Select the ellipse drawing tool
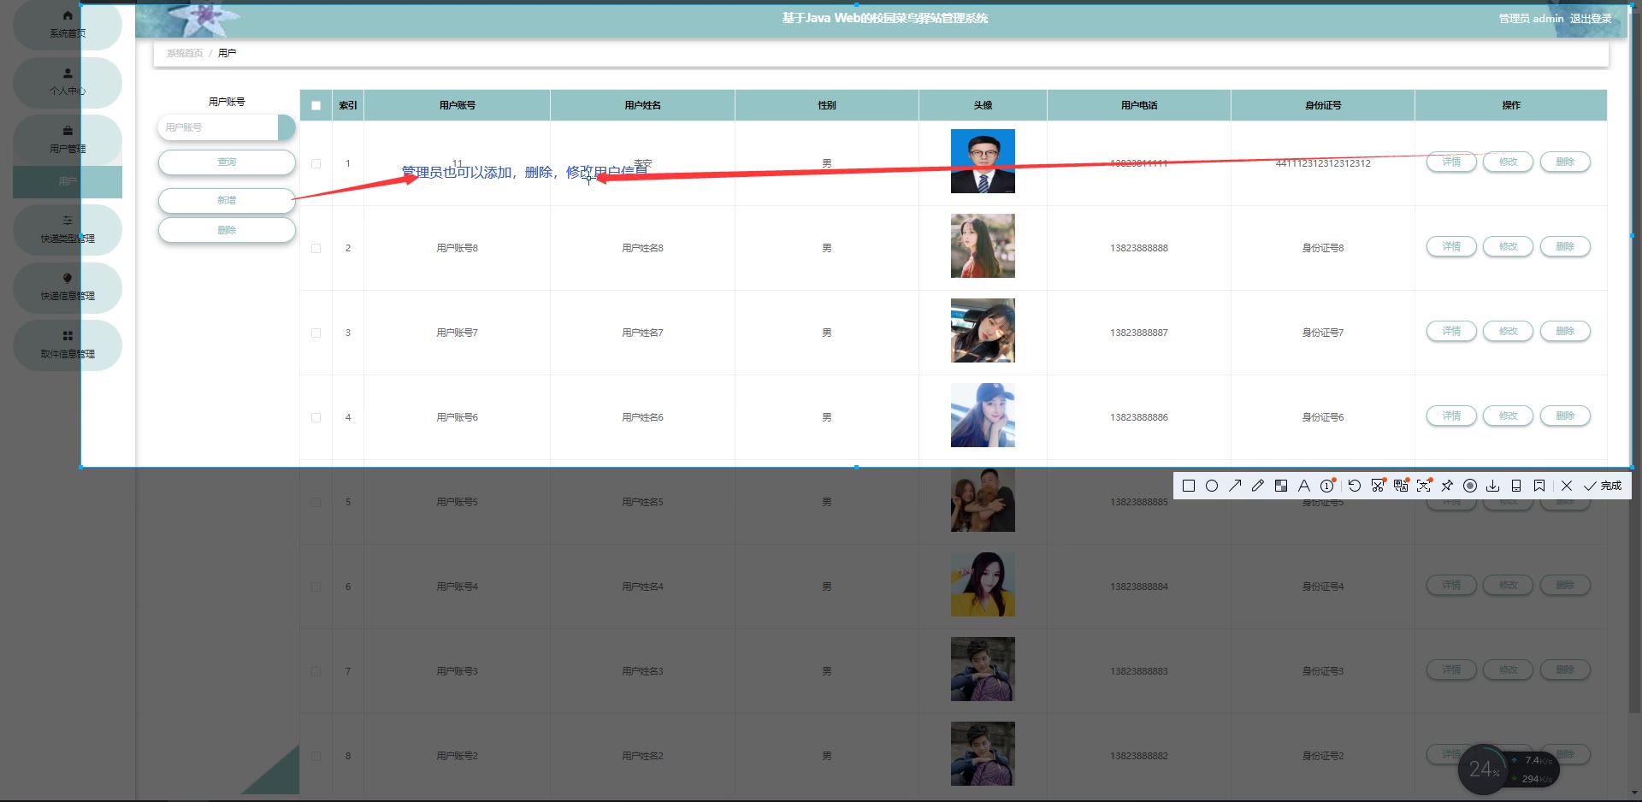Screen dimensions: 1642x802 click(x=1212, y=486)
